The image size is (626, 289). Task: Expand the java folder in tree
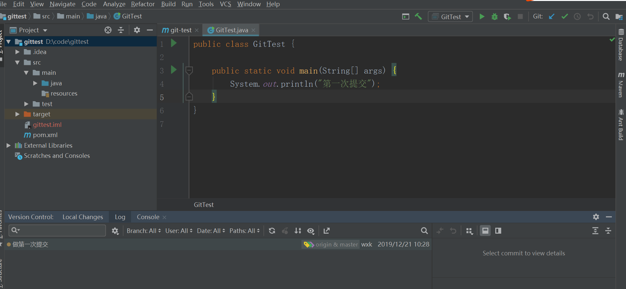point(35,83)
